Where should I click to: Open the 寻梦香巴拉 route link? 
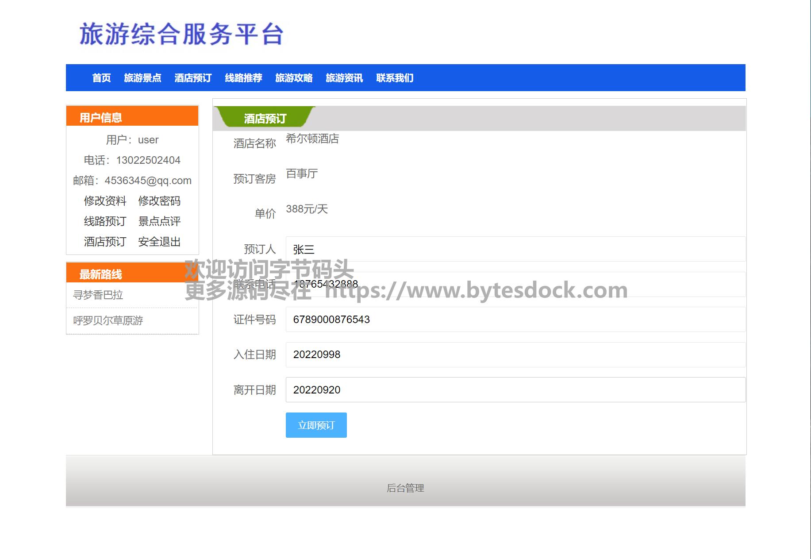coord(98,295)
